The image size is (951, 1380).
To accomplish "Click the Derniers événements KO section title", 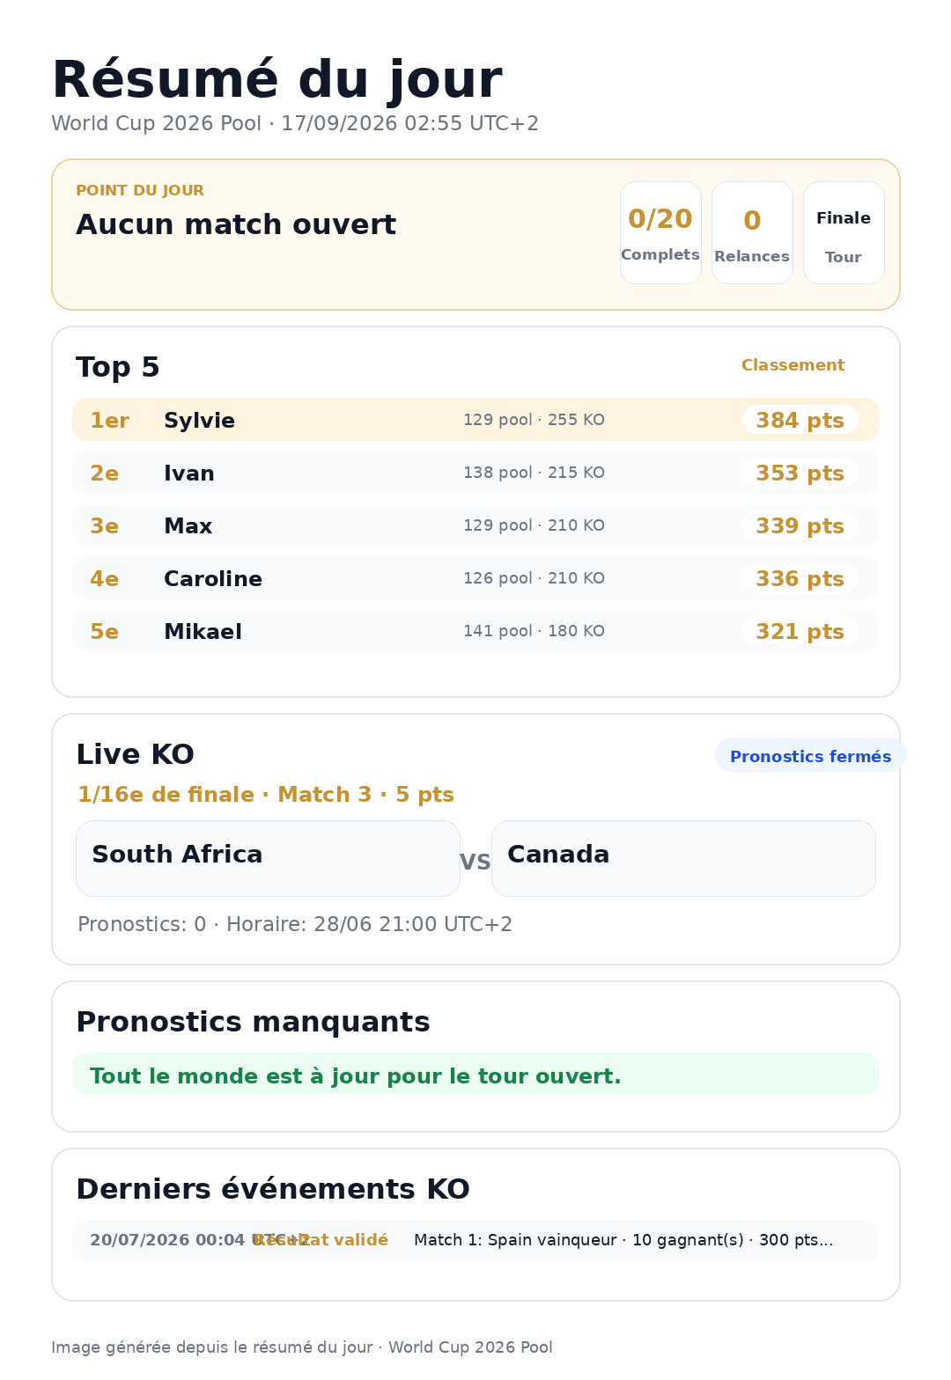I will [273, 1189].
